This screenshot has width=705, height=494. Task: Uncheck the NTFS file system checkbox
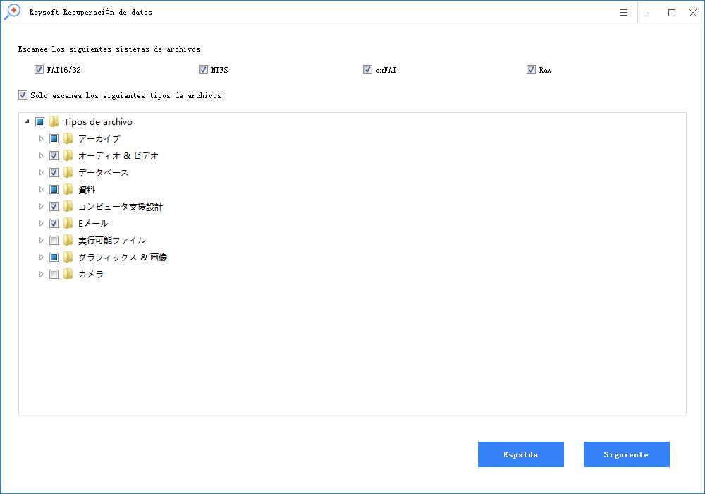[x=203, y=70]
